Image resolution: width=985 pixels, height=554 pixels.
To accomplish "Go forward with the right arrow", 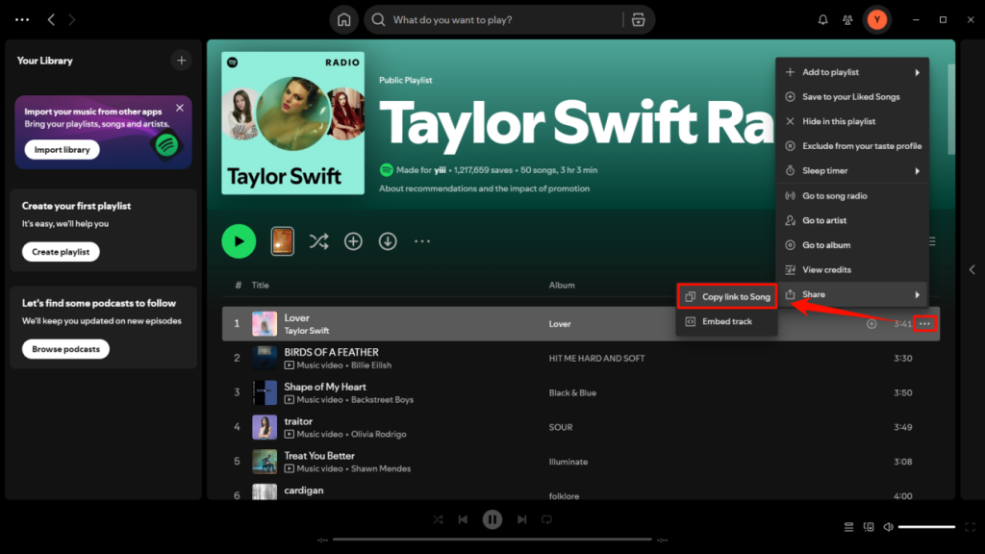I will click(x=71, y=20).
